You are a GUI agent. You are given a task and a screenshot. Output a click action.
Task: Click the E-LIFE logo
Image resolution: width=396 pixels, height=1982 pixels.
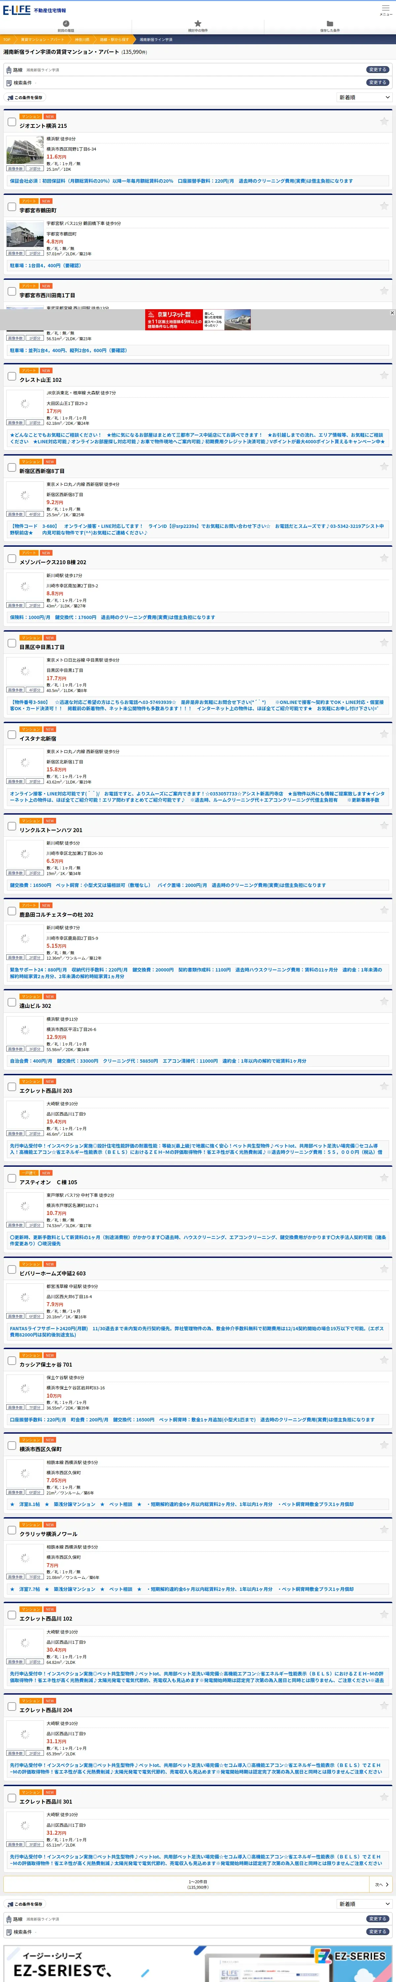(17, 10)
